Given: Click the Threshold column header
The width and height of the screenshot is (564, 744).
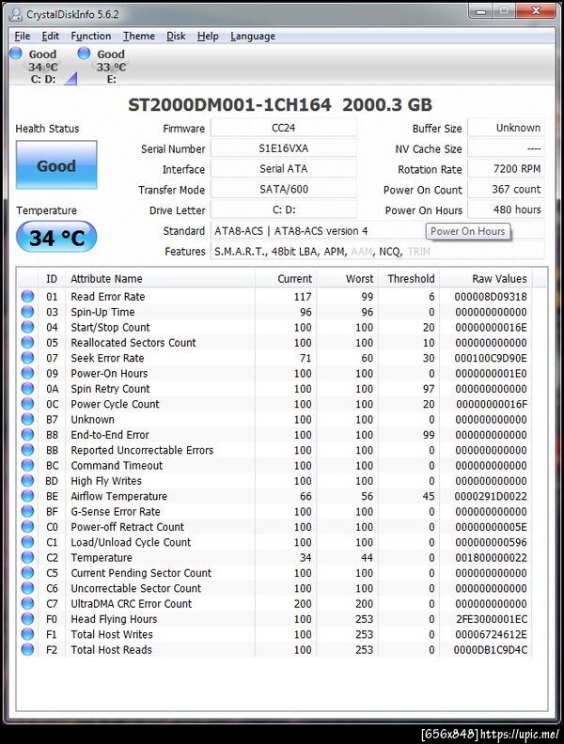Looking at the screenshot, I should click(x=409, y=278).
